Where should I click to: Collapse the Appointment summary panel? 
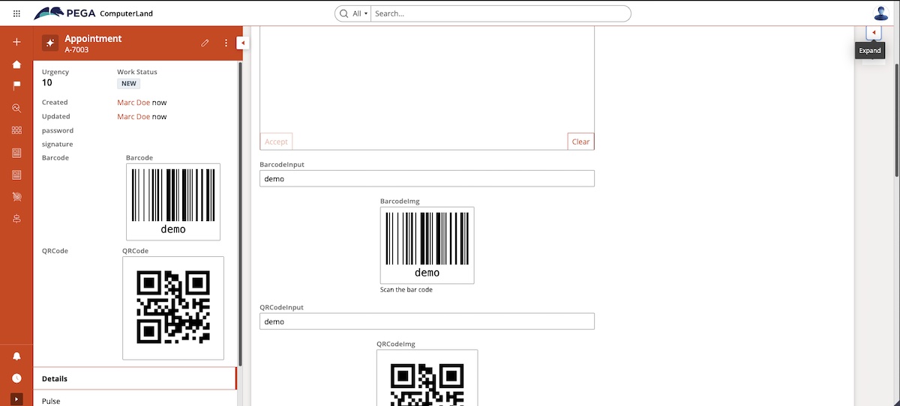(x=242, y=43)
